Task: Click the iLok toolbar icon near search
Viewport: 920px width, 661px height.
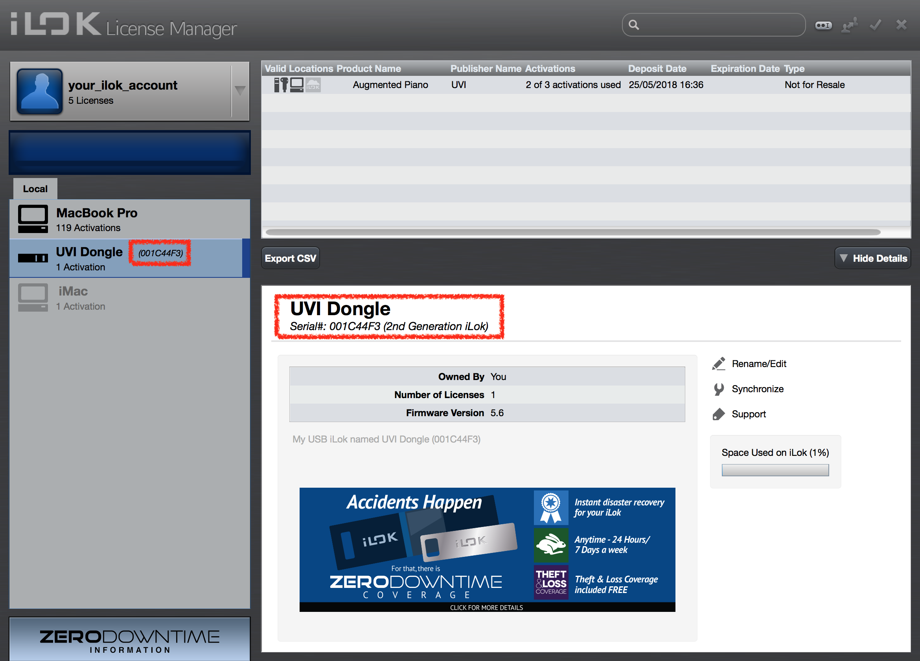Action: pyautogui.click(x=823, y=26)
